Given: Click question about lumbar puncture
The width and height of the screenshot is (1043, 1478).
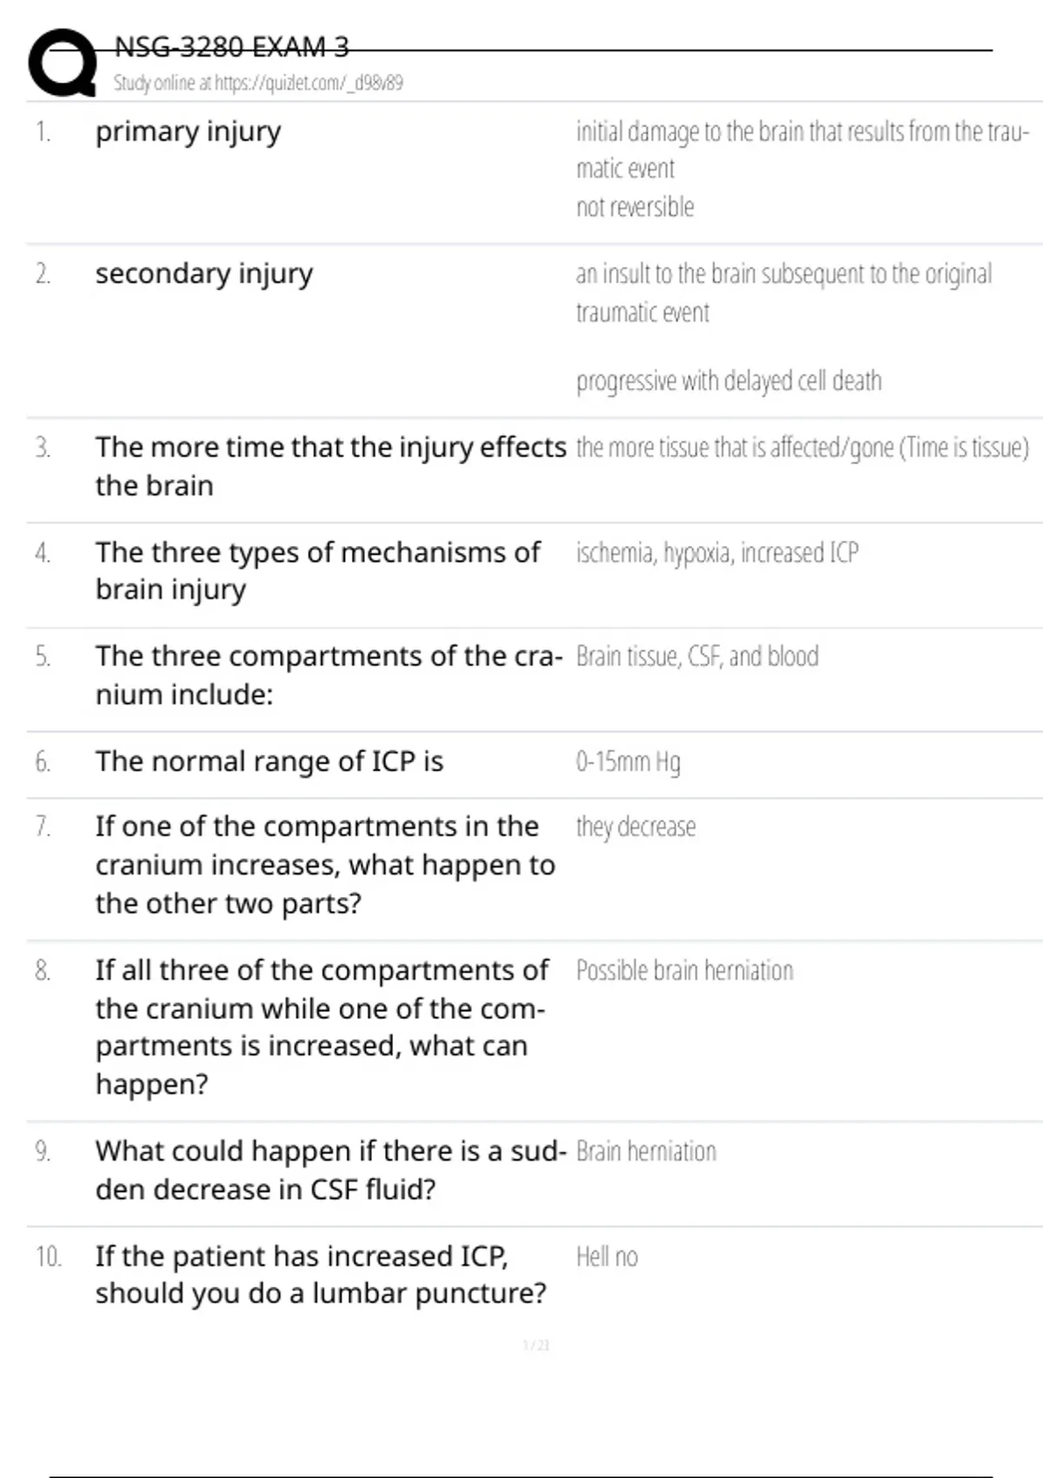Looking at the screenshot, I should tap(321, 1275).
